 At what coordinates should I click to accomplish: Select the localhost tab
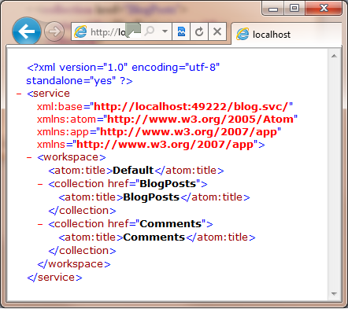287,34
